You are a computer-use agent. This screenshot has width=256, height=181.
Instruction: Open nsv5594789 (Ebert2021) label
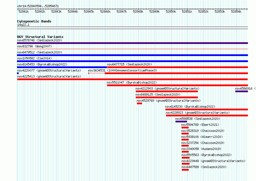[x=200, y=125]
